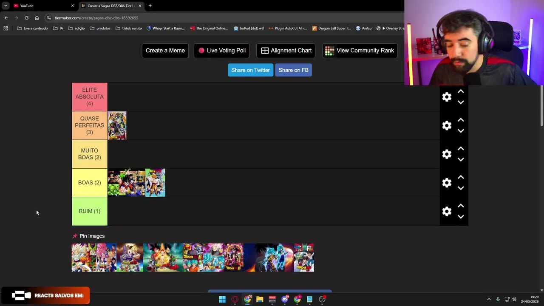Open the Whop: Start a Busin... bookmark
This screenshot has height=306, width=544.
[166, 28]
